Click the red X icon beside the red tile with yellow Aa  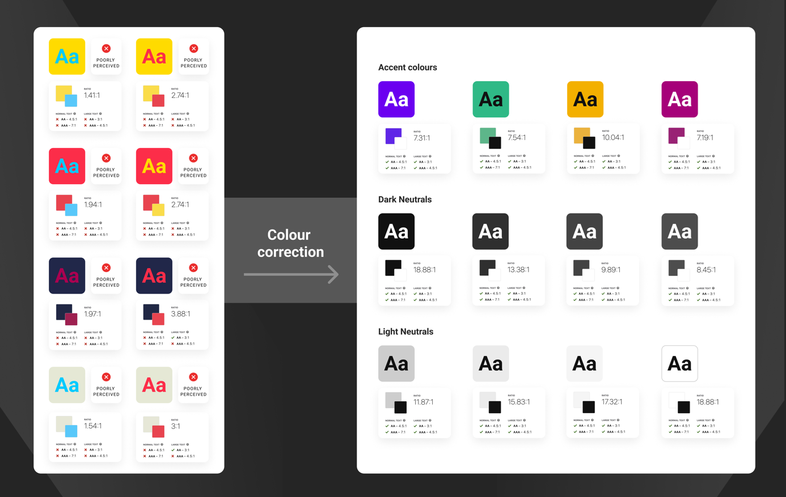point(193,158)
